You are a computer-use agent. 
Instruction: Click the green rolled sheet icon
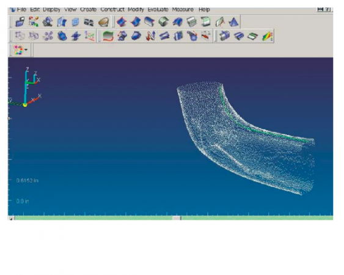pos(205,22)
